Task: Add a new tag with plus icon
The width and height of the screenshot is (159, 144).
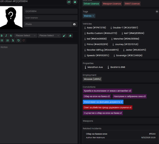Action: [157, 11]
